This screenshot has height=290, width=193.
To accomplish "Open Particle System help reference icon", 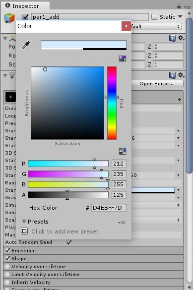I will pyautogui.click(x=172, y=75).
